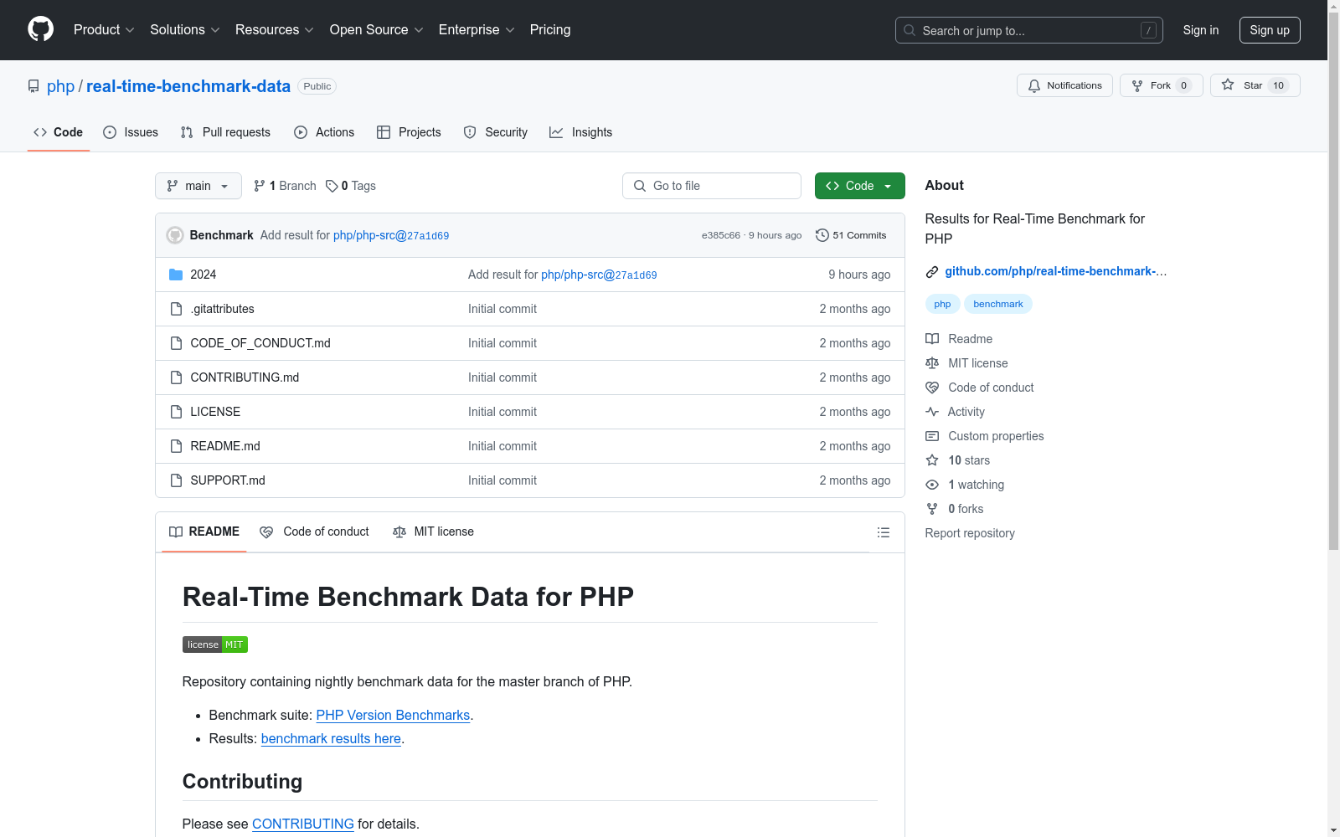Expand the Product menu
Image resolution: width=1340 pixels, height=837 pixels.
coord(104,30)
